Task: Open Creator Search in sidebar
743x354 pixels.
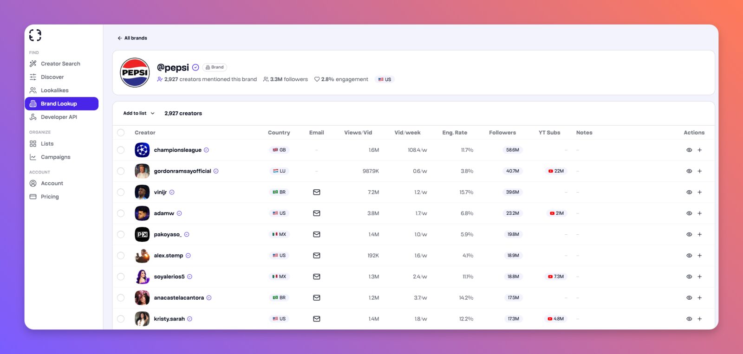Action: [x=61, y=64]
